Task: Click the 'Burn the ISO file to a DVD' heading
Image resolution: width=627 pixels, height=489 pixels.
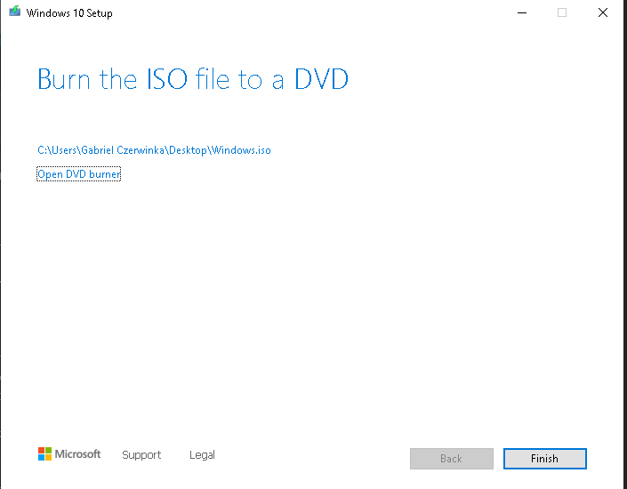Action: [193, 79]
